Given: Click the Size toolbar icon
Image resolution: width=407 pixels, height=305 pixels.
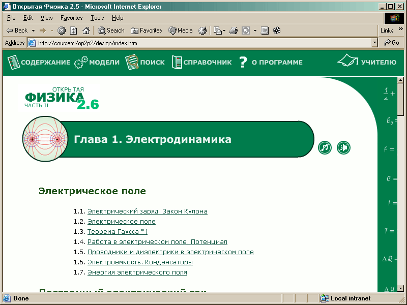Looking at the screenshot, I should [246, 30].
